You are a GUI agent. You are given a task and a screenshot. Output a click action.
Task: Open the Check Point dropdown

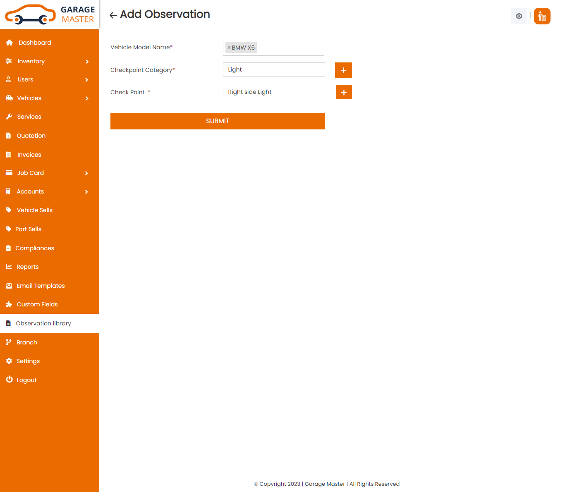(x=274, y=92)
